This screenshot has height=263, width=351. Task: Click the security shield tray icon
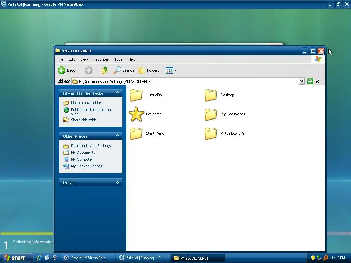313,258
